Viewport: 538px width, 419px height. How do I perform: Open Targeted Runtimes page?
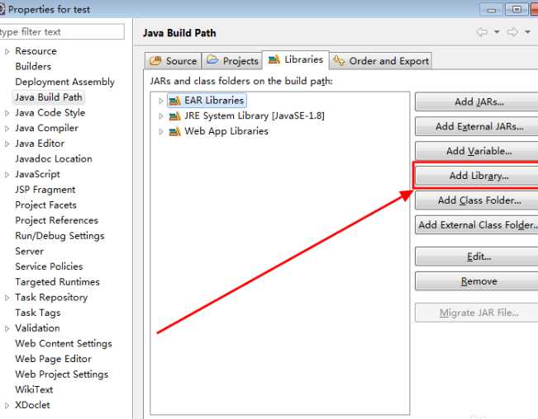[57, 282]
